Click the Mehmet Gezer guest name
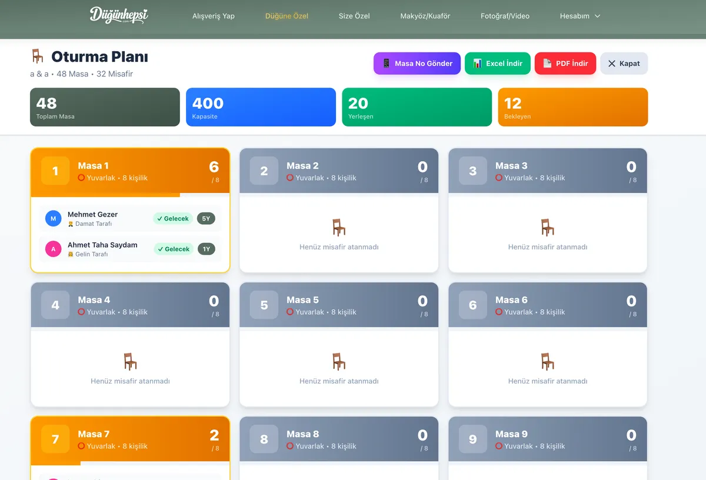This screenshot has height=480, width=706. click(x=92, y=215)
